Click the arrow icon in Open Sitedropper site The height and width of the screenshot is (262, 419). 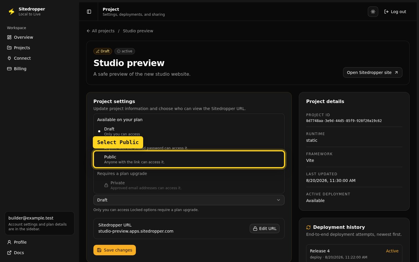(x=396, y=72)
